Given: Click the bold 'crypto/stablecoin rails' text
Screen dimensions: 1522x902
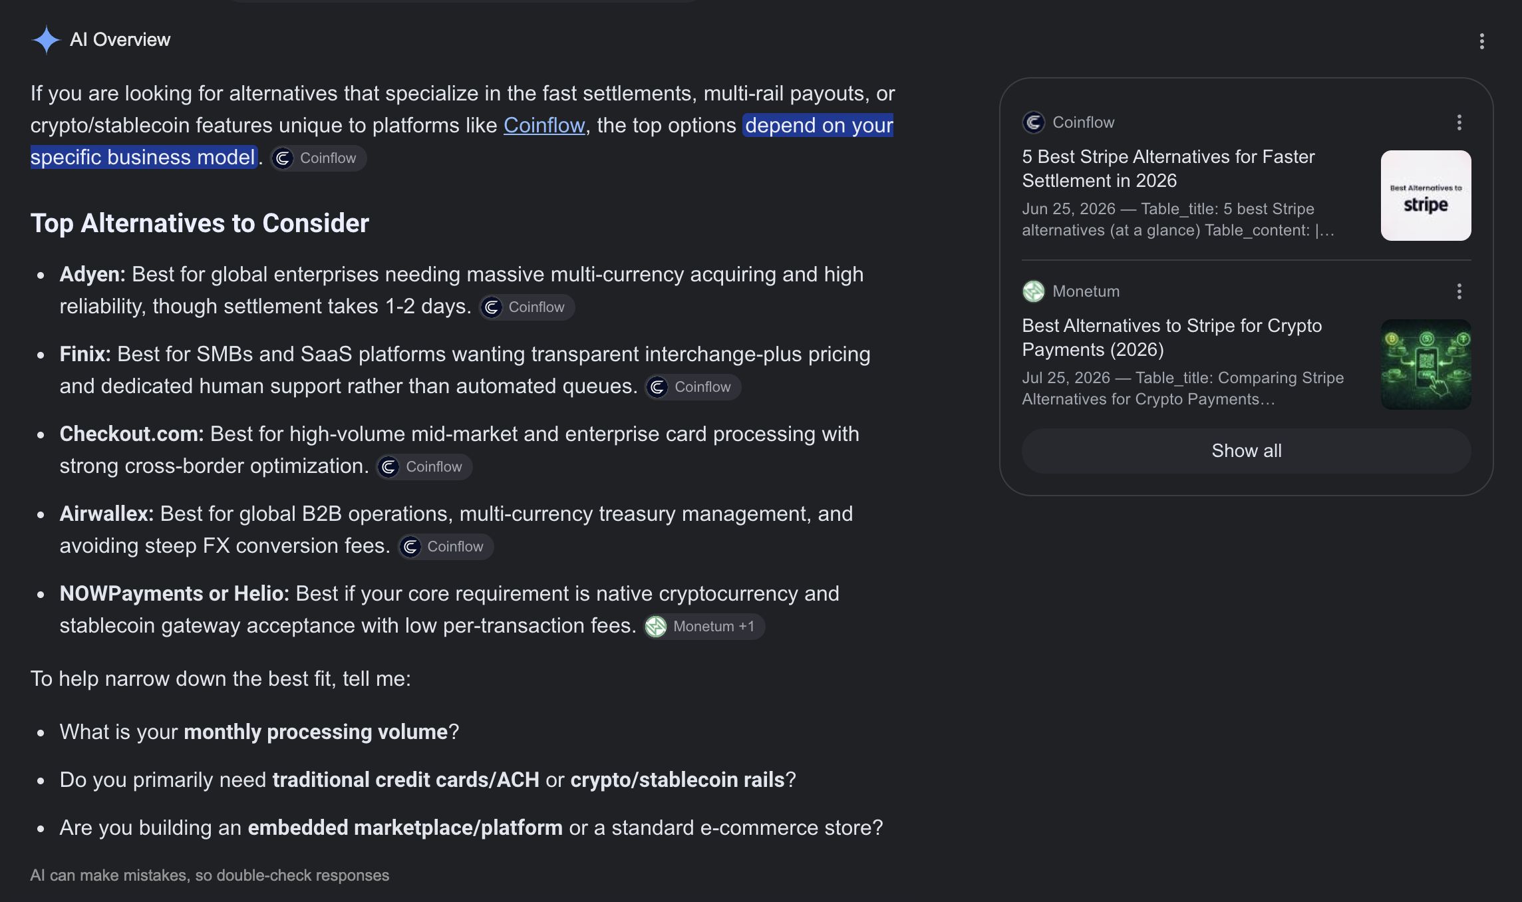Looking at the screenshot, I should pyautogui.click(x=677, y=780).
